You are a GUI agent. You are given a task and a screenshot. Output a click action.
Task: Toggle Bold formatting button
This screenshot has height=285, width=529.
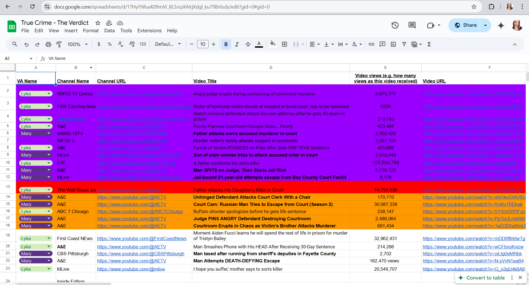(x=226, y=44)
